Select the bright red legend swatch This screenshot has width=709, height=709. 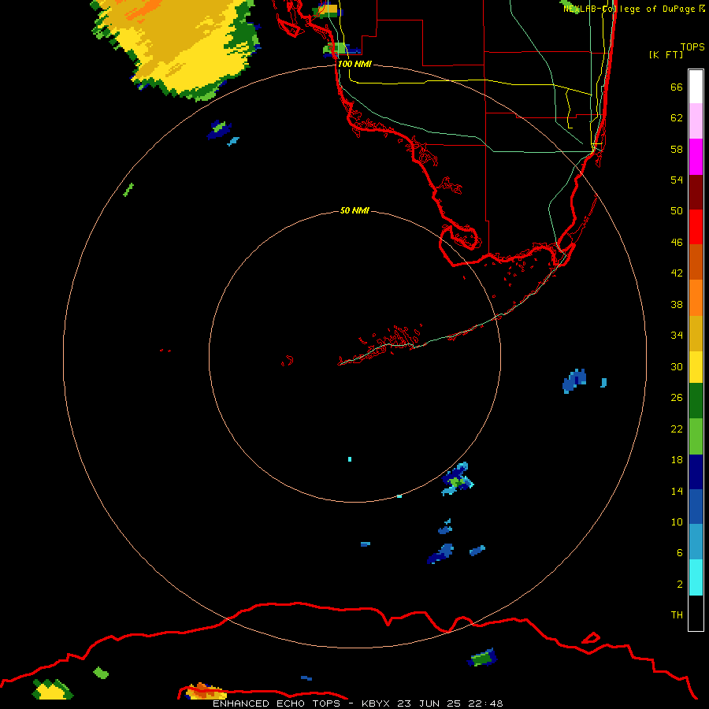tap(696, 227)
